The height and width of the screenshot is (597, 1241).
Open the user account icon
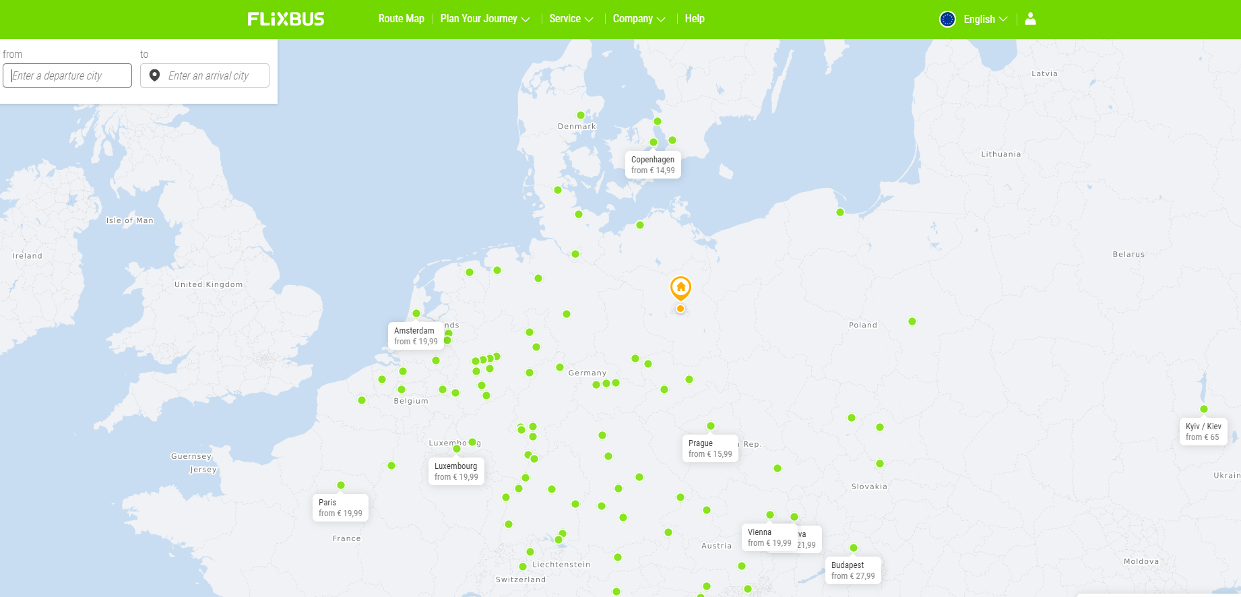1030,19
